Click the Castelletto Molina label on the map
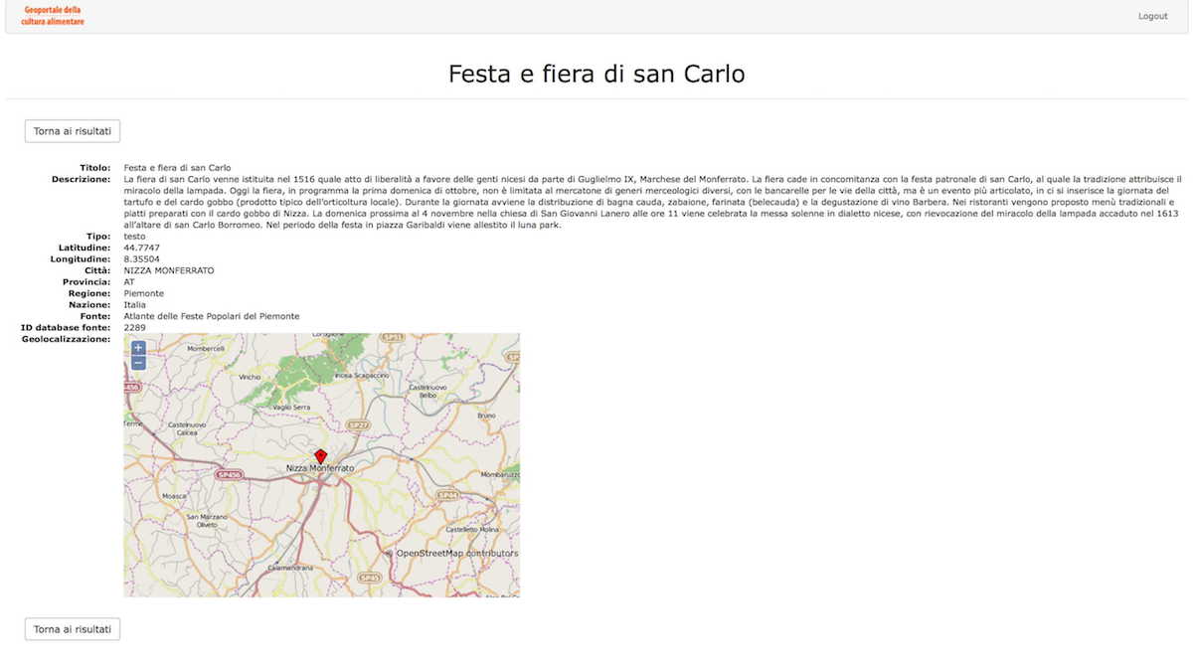 point(471,531)
